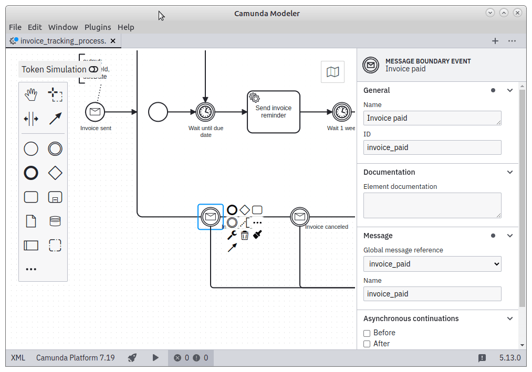Pick the expanded subprocess shape from palette
The height and width of the screenshot is (372, 532).
55,197
